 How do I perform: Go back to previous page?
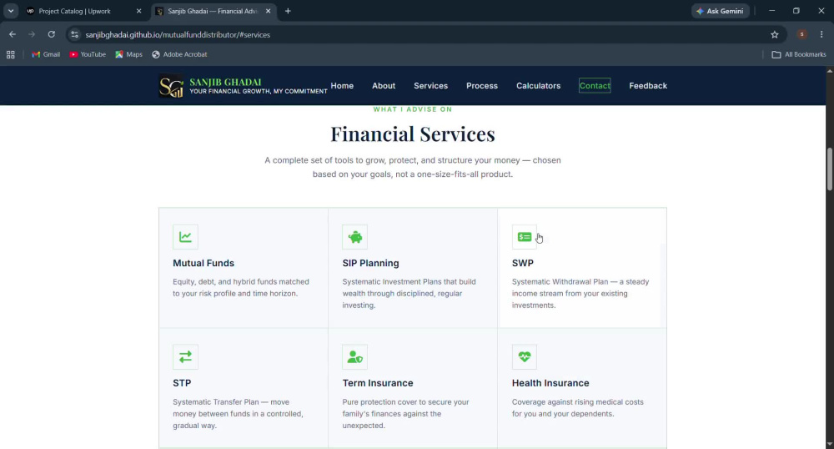[13, 34]
